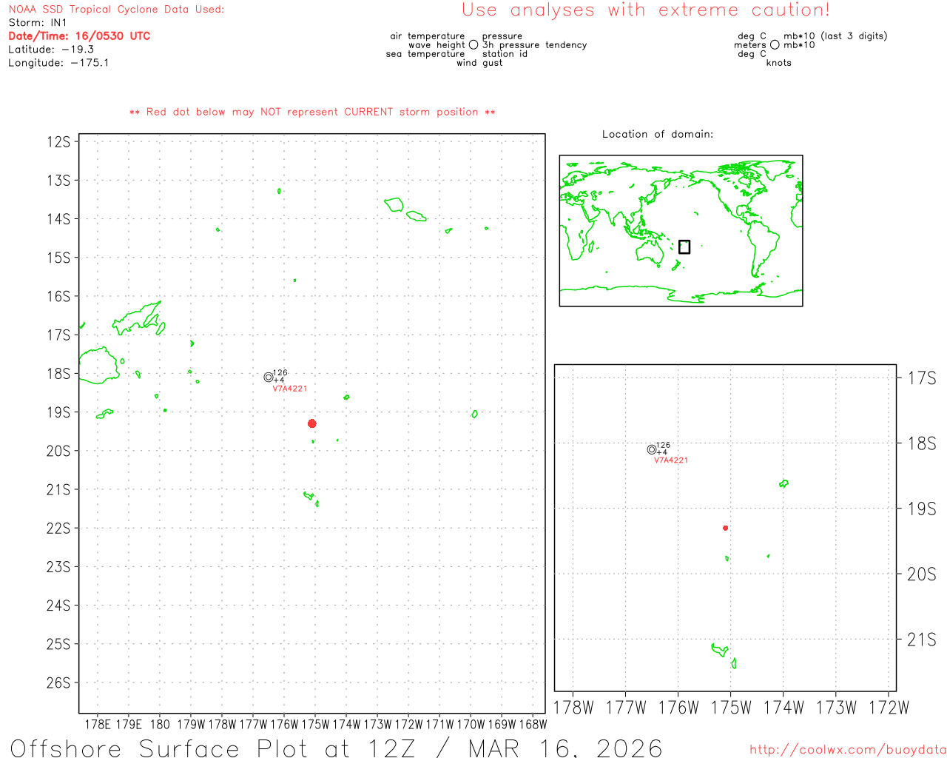Click 'Date/Time: 16/0530 UTC' text

click(79, 36)
